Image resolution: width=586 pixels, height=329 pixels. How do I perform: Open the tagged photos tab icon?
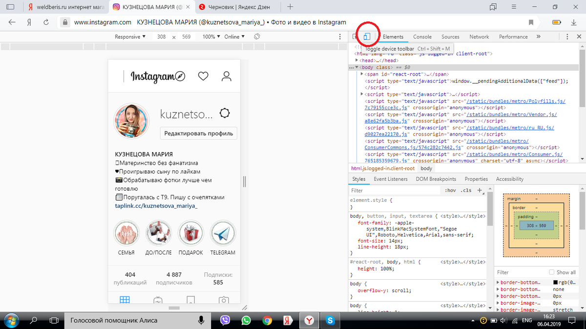click(x=224, y=300)
